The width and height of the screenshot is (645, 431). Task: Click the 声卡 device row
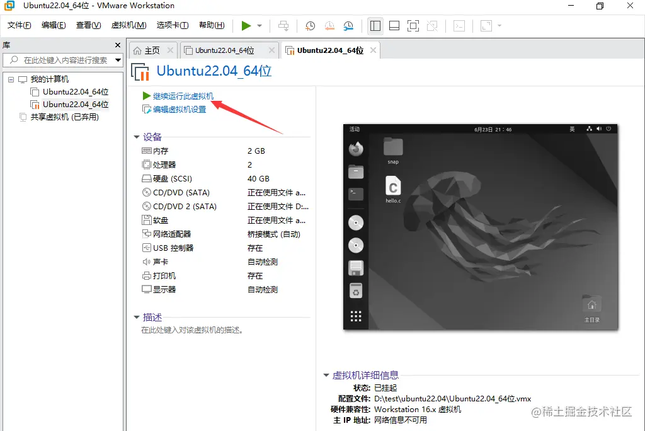225,261
